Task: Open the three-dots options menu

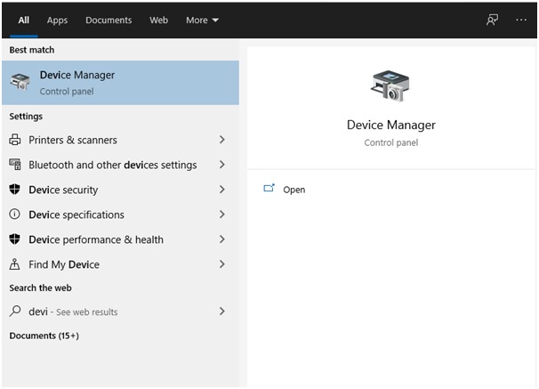Action: tap(521, 20)
